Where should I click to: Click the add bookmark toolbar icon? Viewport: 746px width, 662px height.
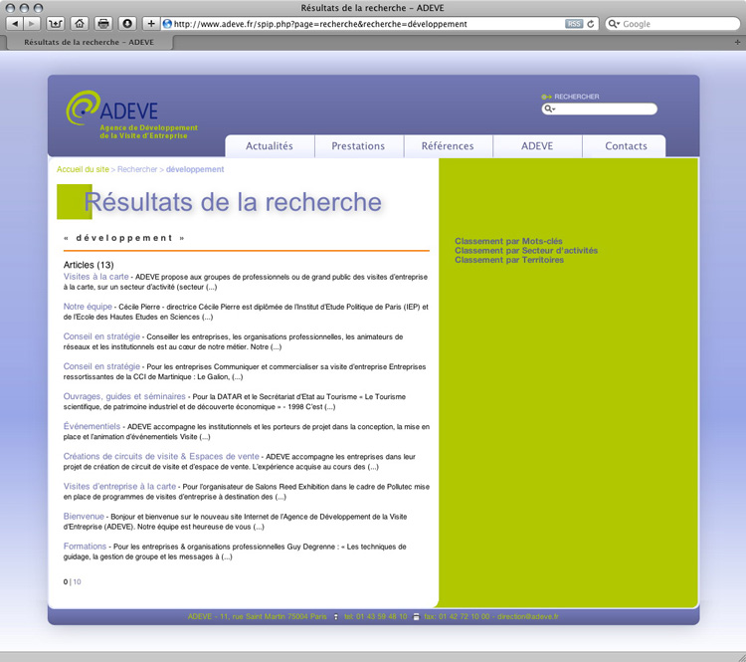(56, 23)
